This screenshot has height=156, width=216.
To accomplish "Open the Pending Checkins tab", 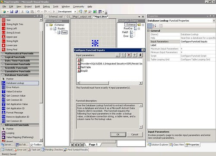I will click(52, 150).
